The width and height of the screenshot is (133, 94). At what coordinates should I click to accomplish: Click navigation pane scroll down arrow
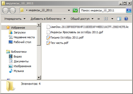[39, 77]
